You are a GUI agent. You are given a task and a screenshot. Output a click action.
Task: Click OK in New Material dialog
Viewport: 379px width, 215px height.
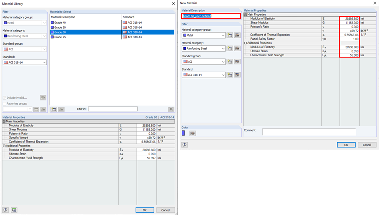pos(346,145)
